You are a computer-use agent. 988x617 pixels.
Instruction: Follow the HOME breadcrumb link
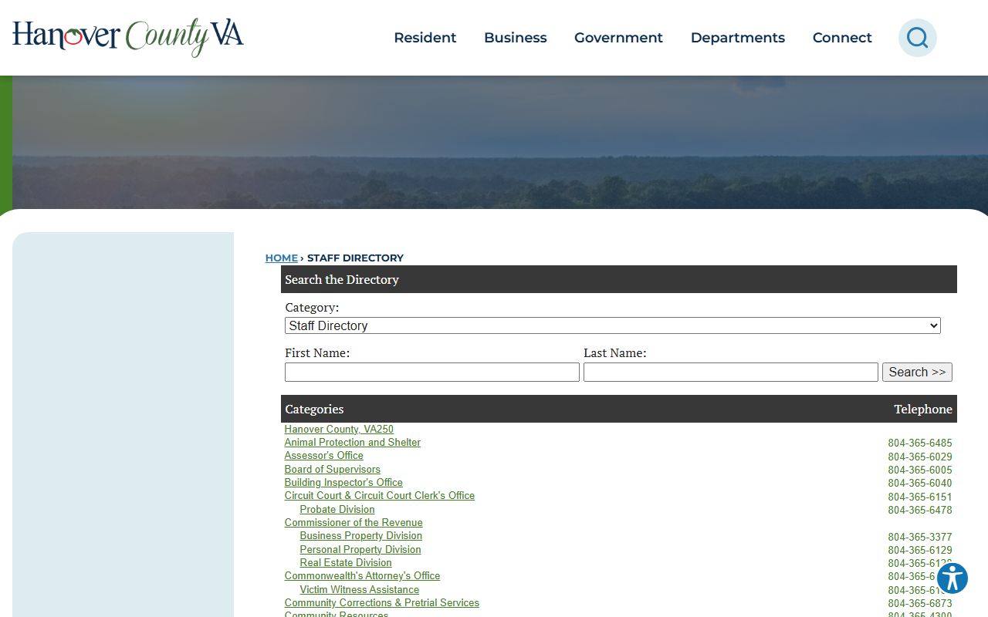tap(282, 258)
